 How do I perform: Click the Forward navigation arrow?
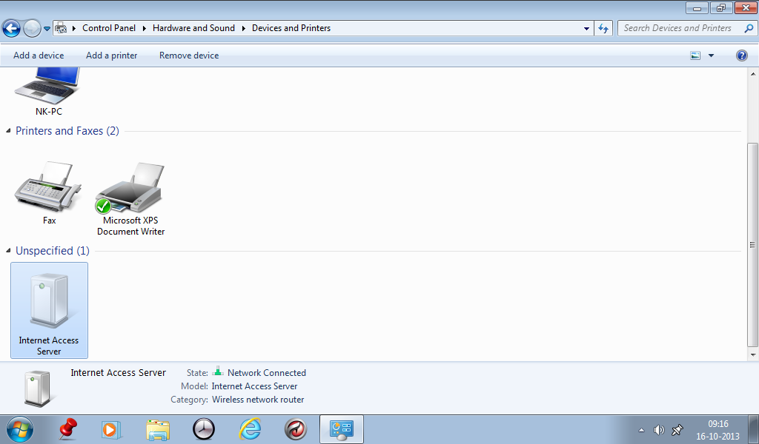coord(33,29)
